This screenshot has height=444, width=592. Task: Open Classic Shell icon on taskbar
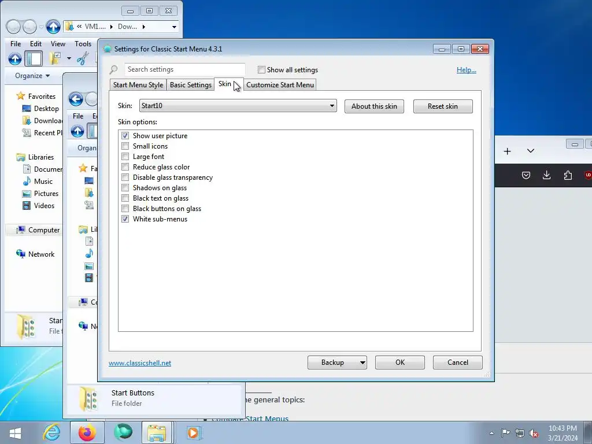(x=123, y=432)
